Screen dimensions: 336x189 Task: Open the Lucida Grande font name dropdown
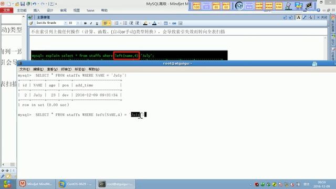66,23
